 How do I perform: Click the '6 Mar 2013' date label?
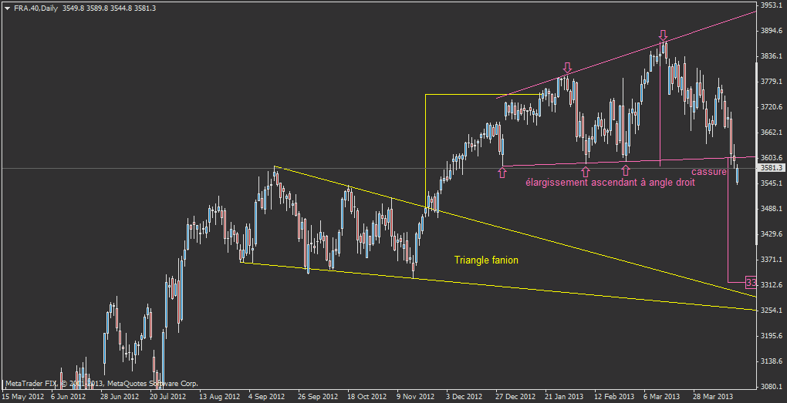pos(663,396)
